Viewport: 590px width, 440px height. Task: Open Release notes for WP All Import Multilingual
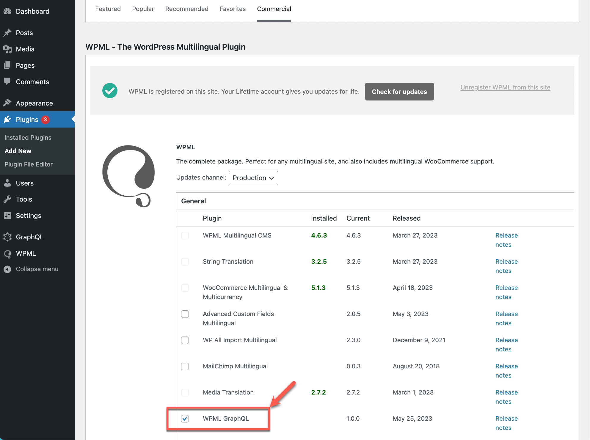[x=506, y=345]
